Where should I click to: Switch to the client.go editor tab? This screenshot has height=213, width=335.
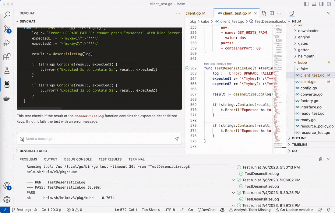click(195, 13)
